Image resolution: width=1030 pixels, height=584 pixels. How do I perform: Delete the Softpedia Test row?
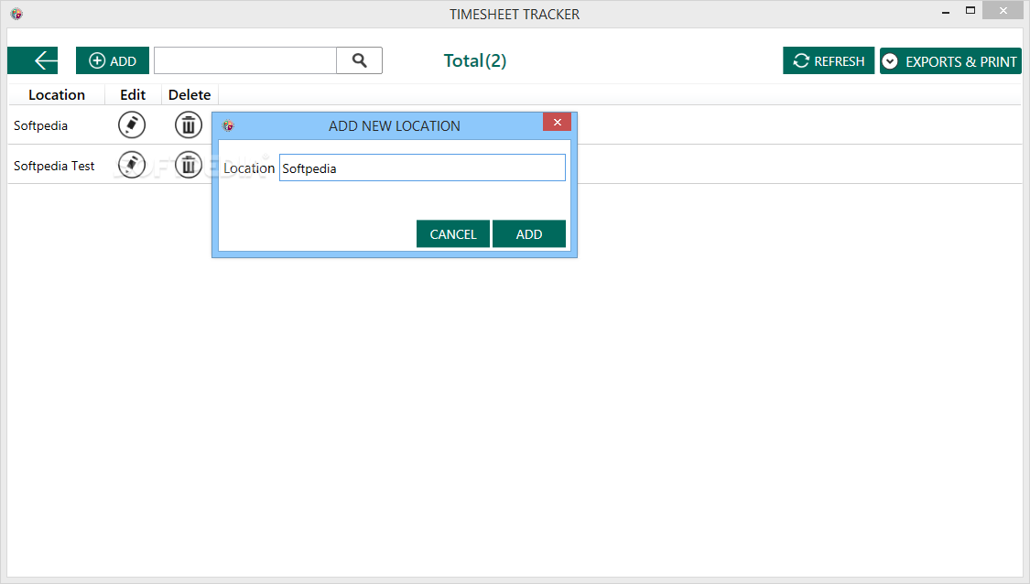(x=189, y=165)
